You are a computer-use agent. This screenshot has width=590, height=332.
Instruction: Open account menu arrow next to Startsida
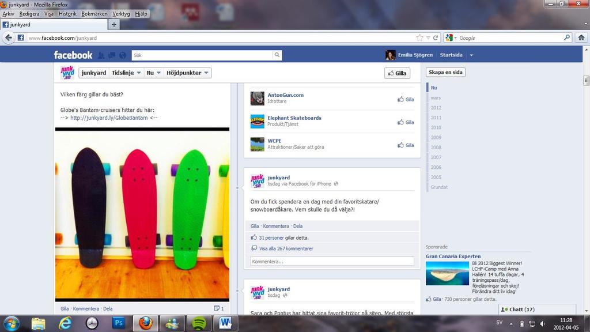pos(471,55)
